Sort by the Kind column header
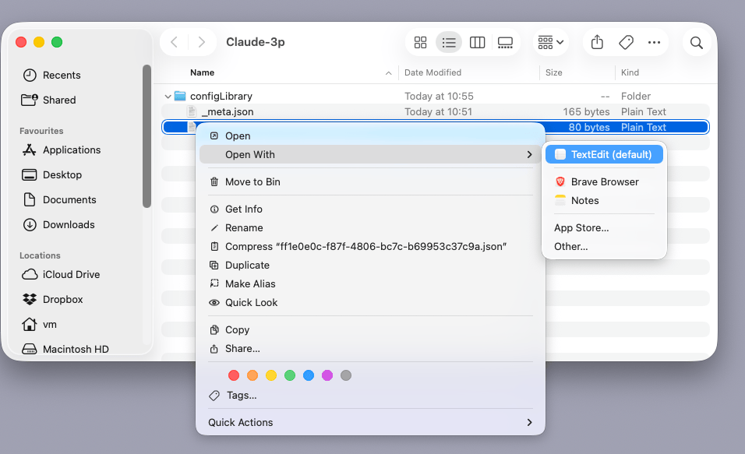Viewport: 745px width, 454px height. click(x=630, y=72)
